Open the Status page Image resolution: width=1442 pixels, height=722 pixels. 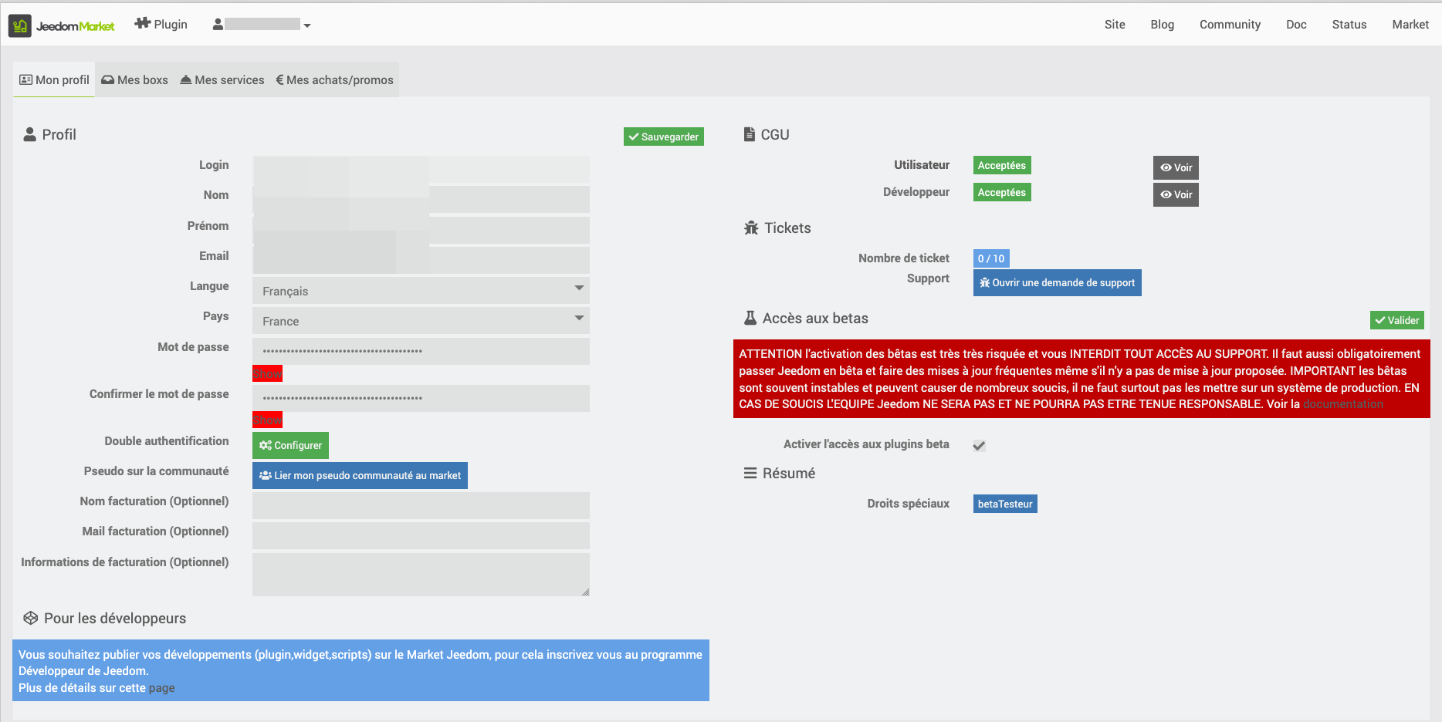pyautogui.click(x=1349, y=25)
